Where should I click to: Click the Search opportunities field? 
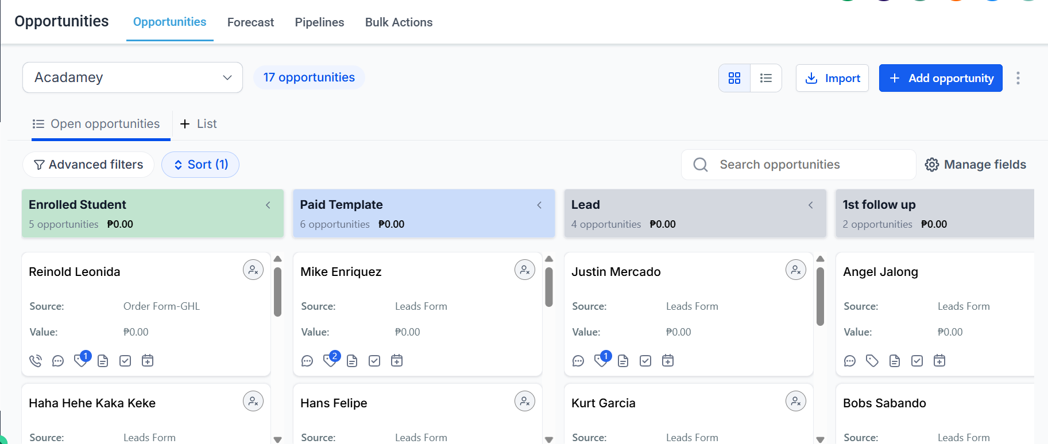pos(798,165)
